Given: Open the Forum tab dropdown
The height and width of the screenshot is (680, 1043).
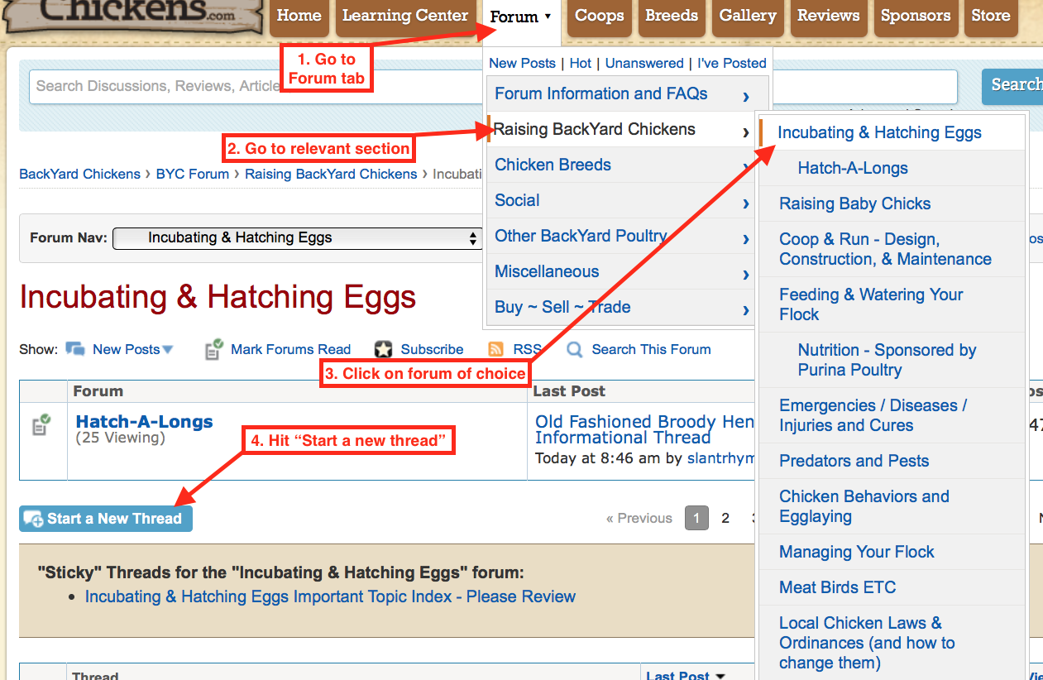Looking at the screenshot, I should (520, 17).
